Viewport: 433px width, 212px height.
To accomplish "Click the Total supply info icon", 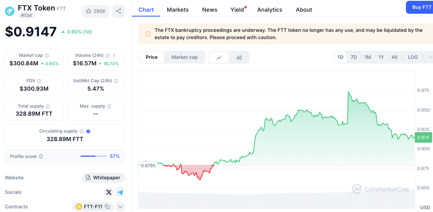I will click(x=48, y=106).
